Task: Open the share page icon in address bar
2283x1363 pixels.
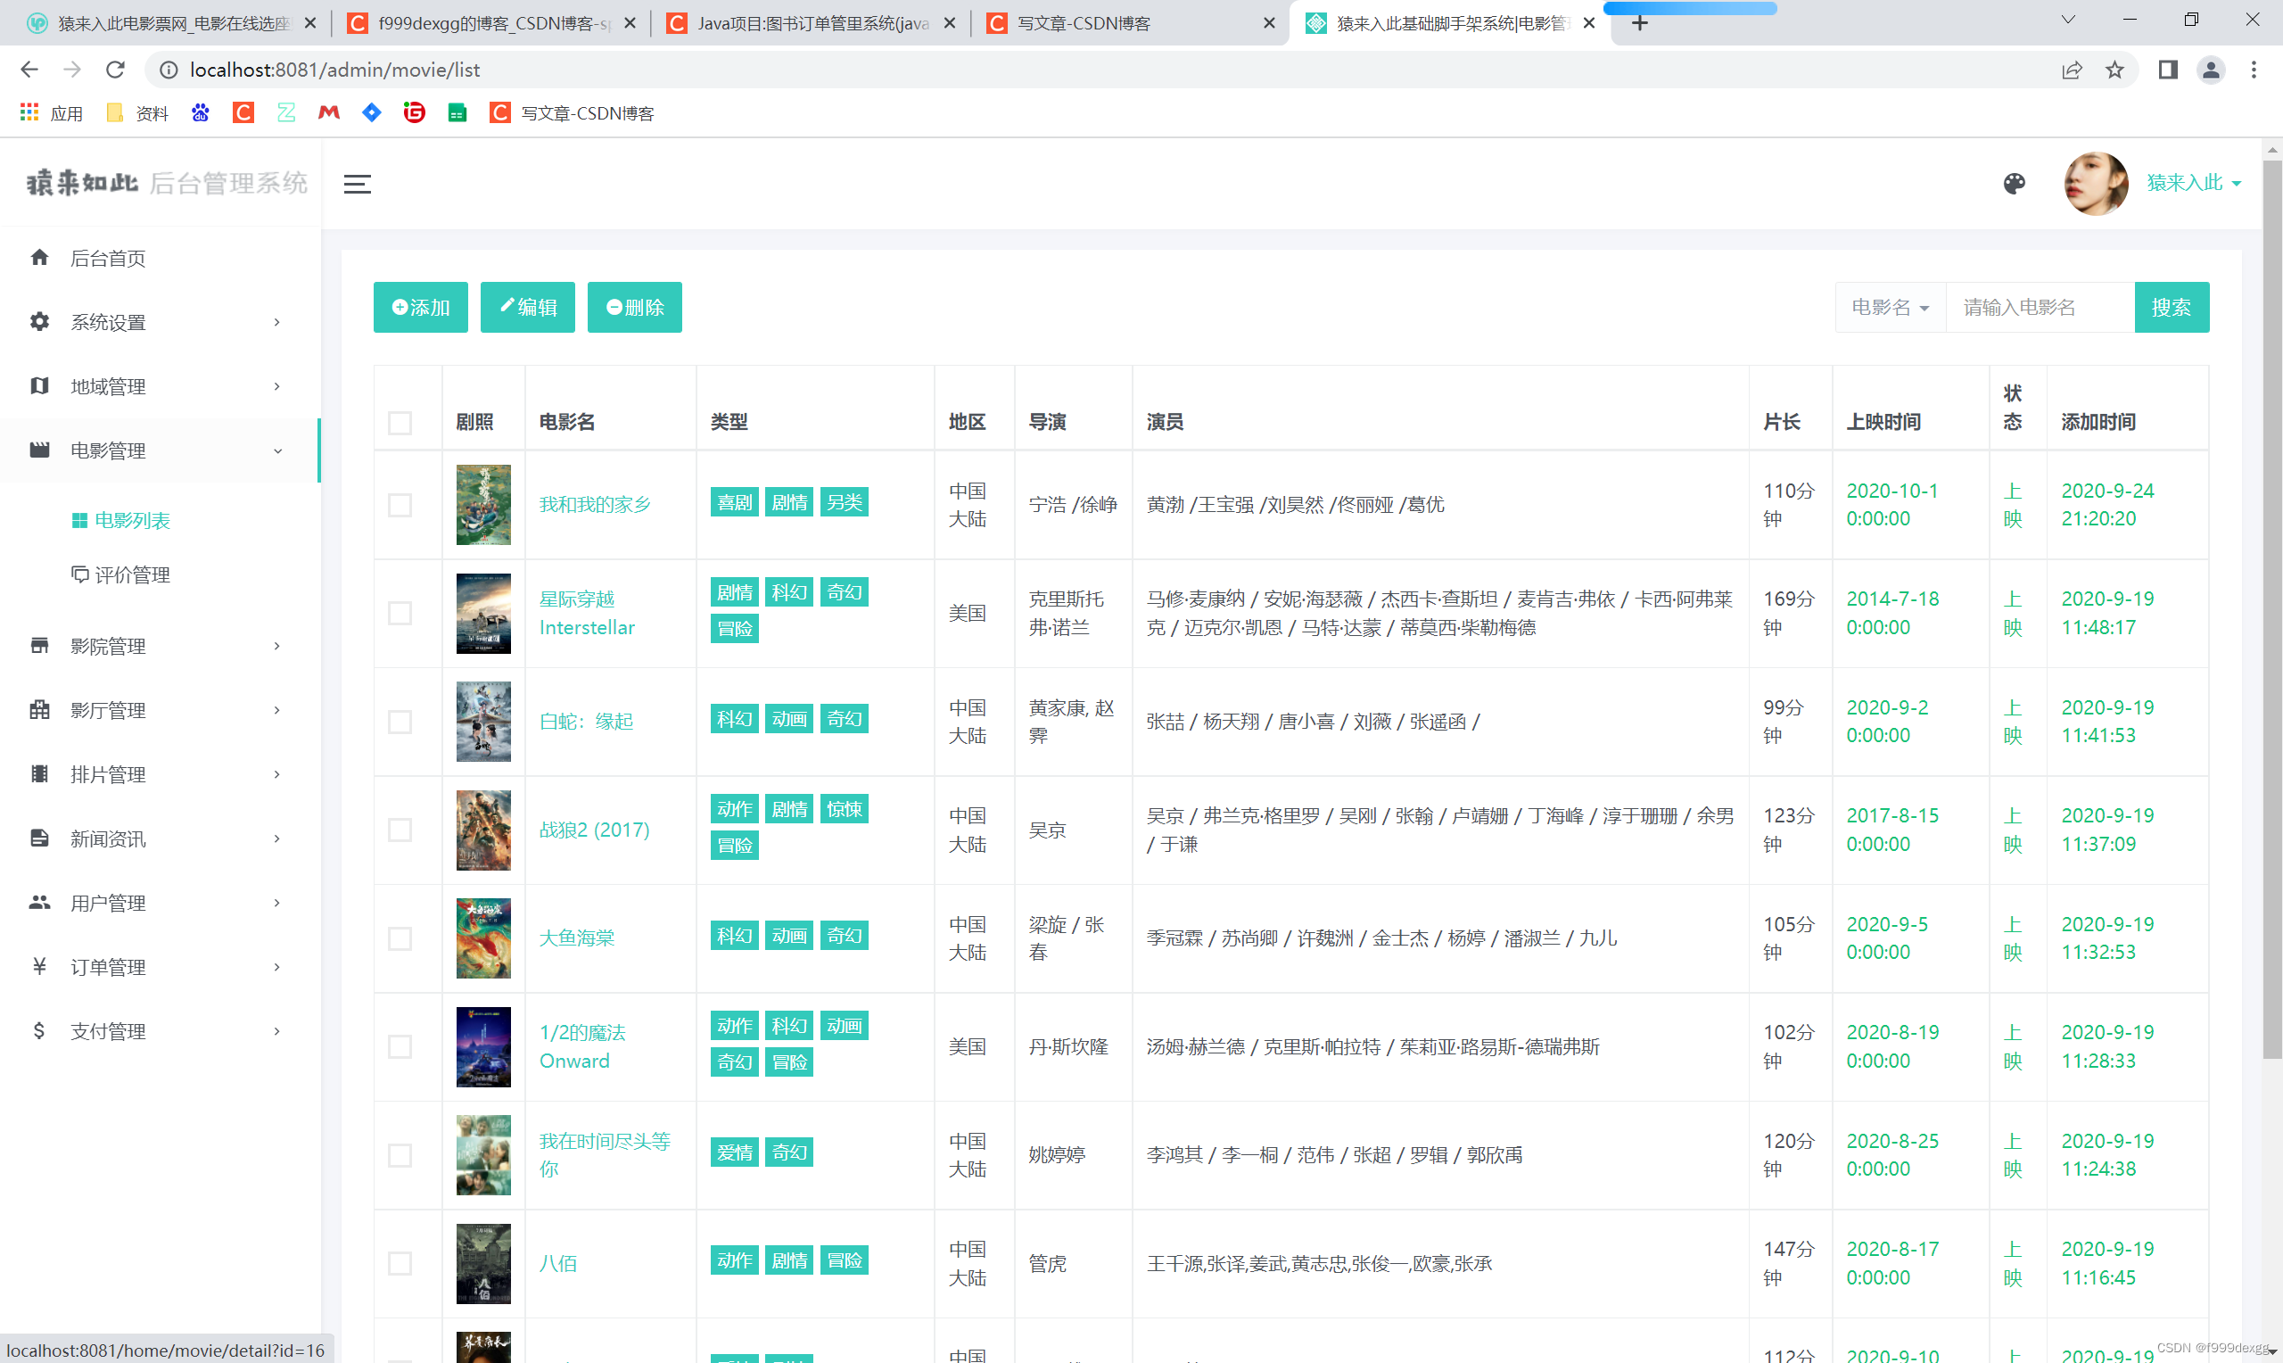Action: (2072, 70)
